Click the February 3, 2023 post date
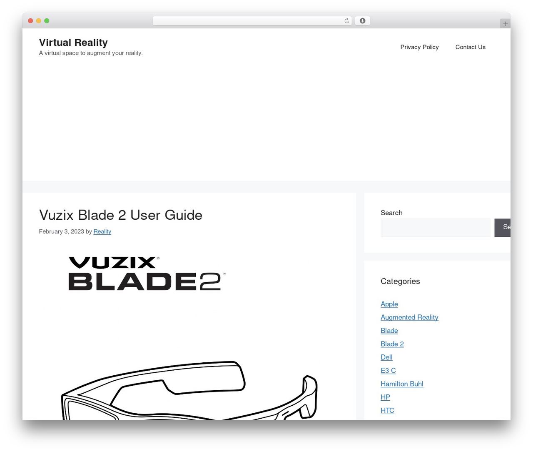 (x=62, y=231)
